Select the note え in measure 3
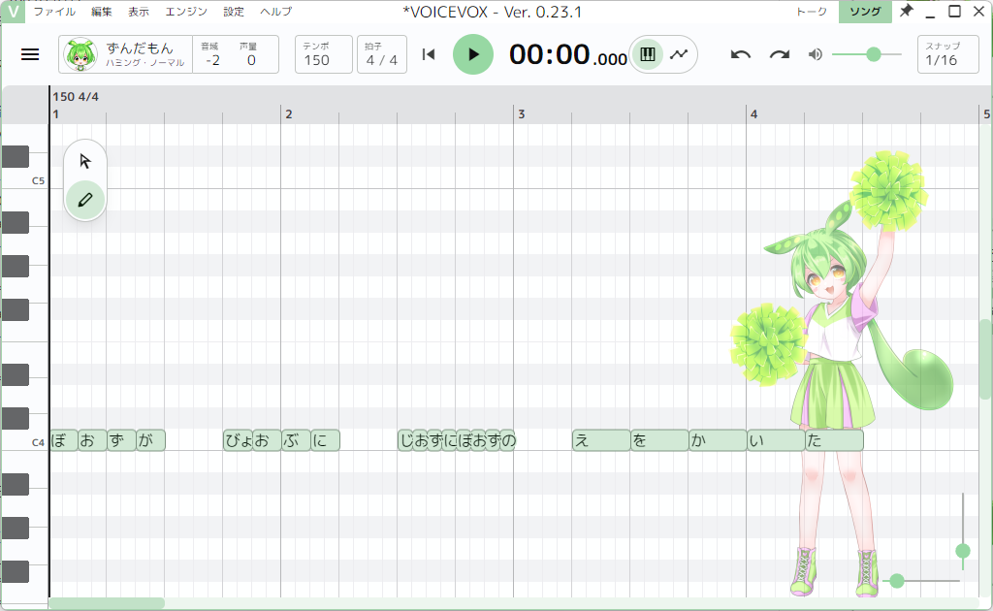993x611 pixels. [601, 440]
